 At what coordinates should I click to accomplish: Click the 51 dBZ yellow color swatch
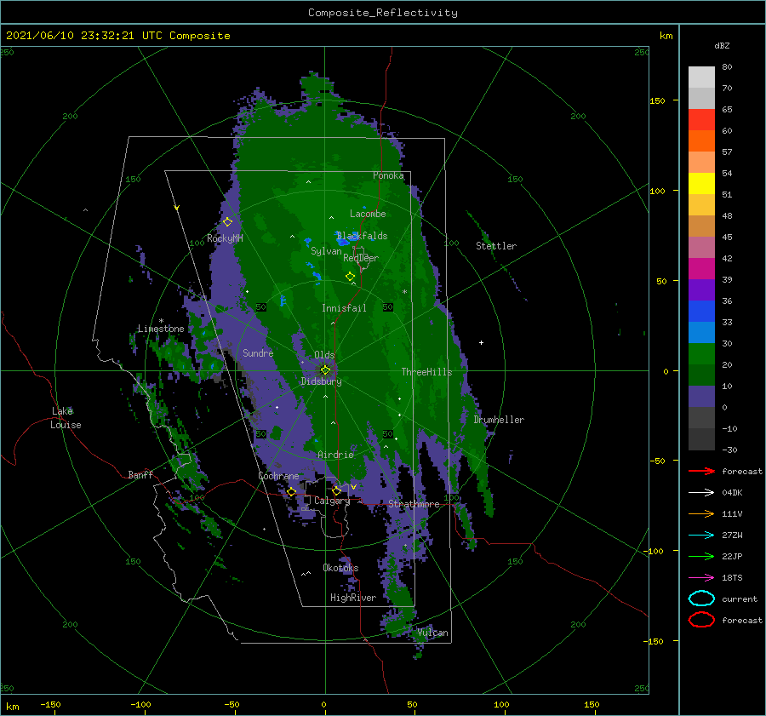701,184
